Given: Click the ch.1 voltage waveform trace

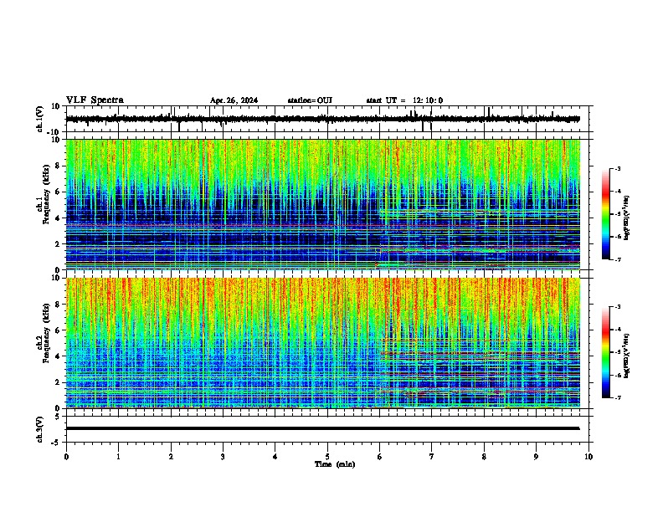Looking at the screenshot, I should [322, 119].
